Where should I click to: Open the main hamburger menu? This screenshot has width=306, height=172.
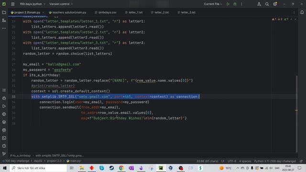(x=13, y=4)
